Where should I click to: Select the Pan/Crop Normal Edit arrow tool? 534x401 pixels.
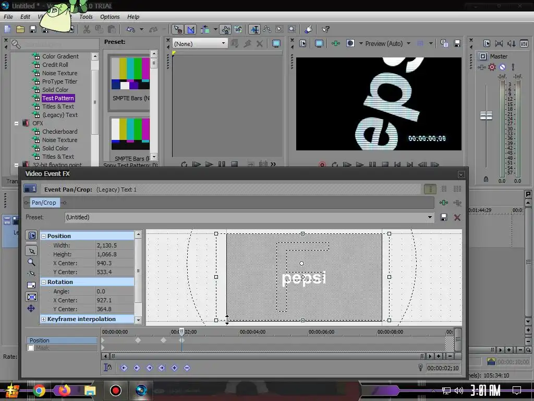click(x=32, y=251)
